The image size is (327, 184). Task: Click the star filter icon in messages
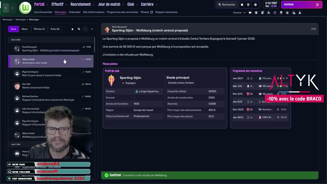(72, 29)
